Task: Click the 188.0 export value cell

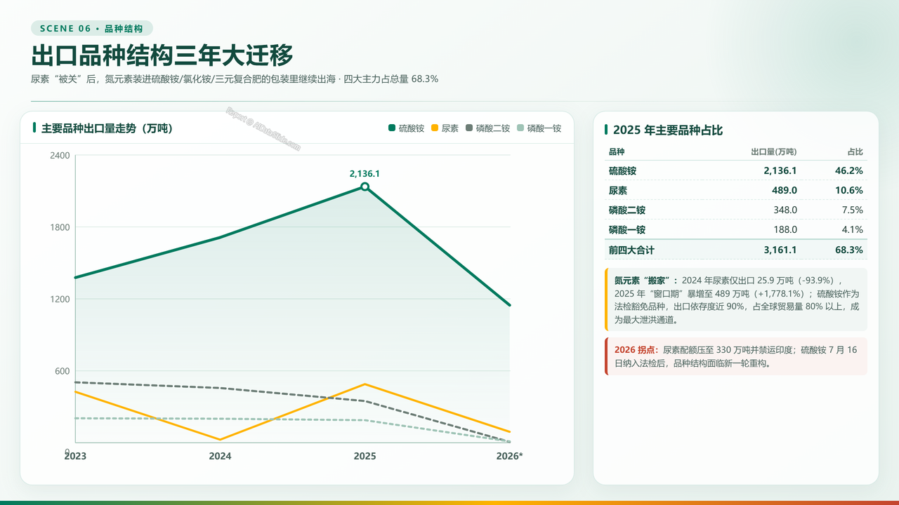Action: pos(785,229)
